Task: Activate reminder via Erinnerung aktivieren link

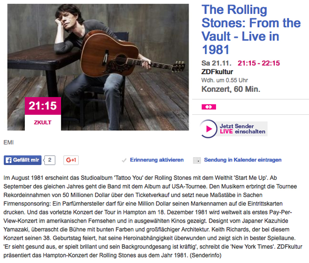Action: tap(157, 160)
